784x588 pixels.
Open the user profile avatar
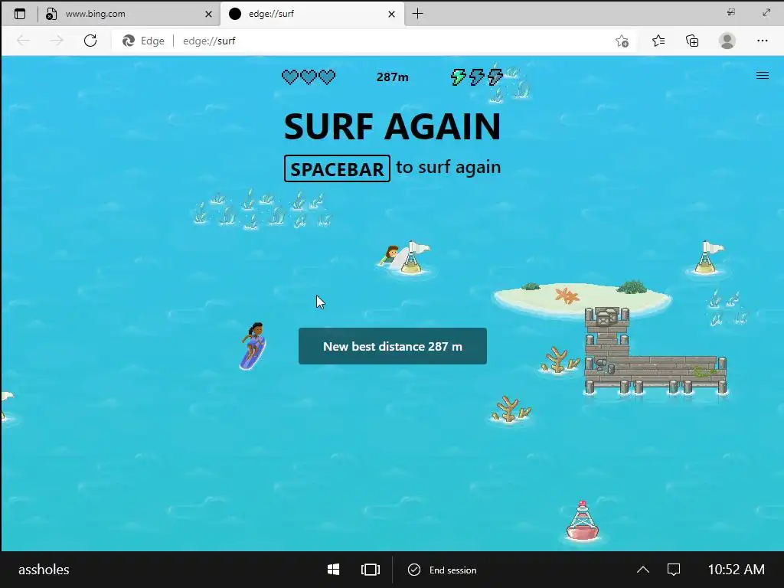pyautogui.click(x=727, y=41)
